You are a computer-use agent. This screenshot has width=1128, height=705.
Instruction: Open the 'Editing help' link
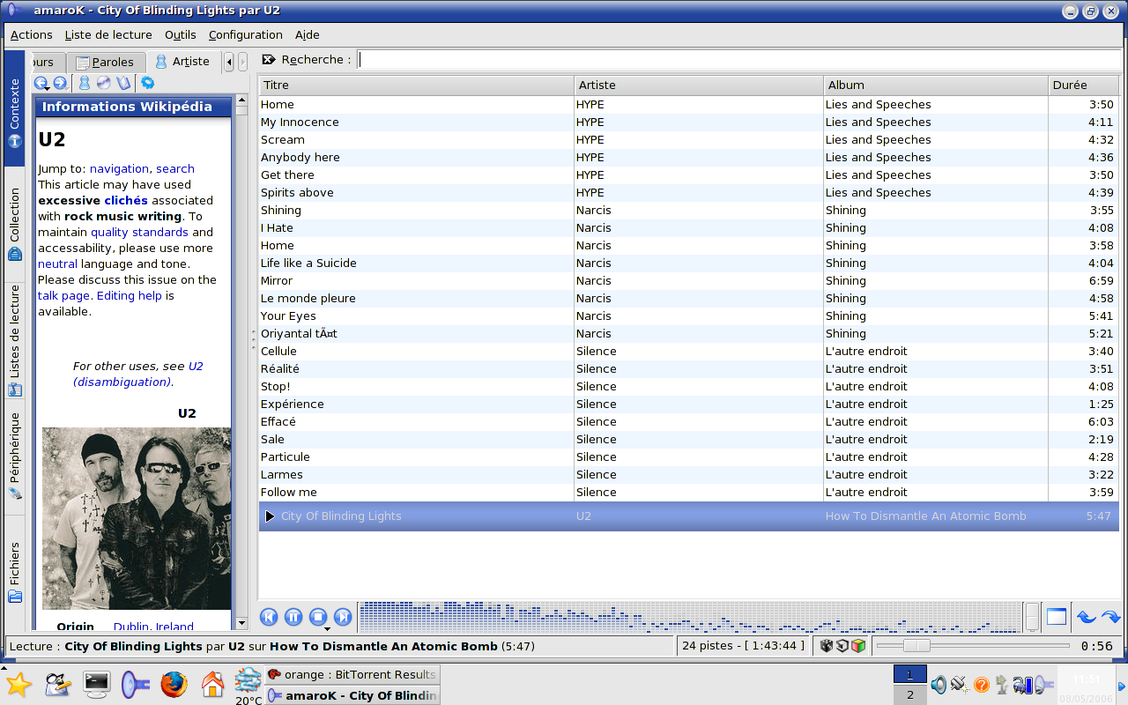[x=130, y=295]
